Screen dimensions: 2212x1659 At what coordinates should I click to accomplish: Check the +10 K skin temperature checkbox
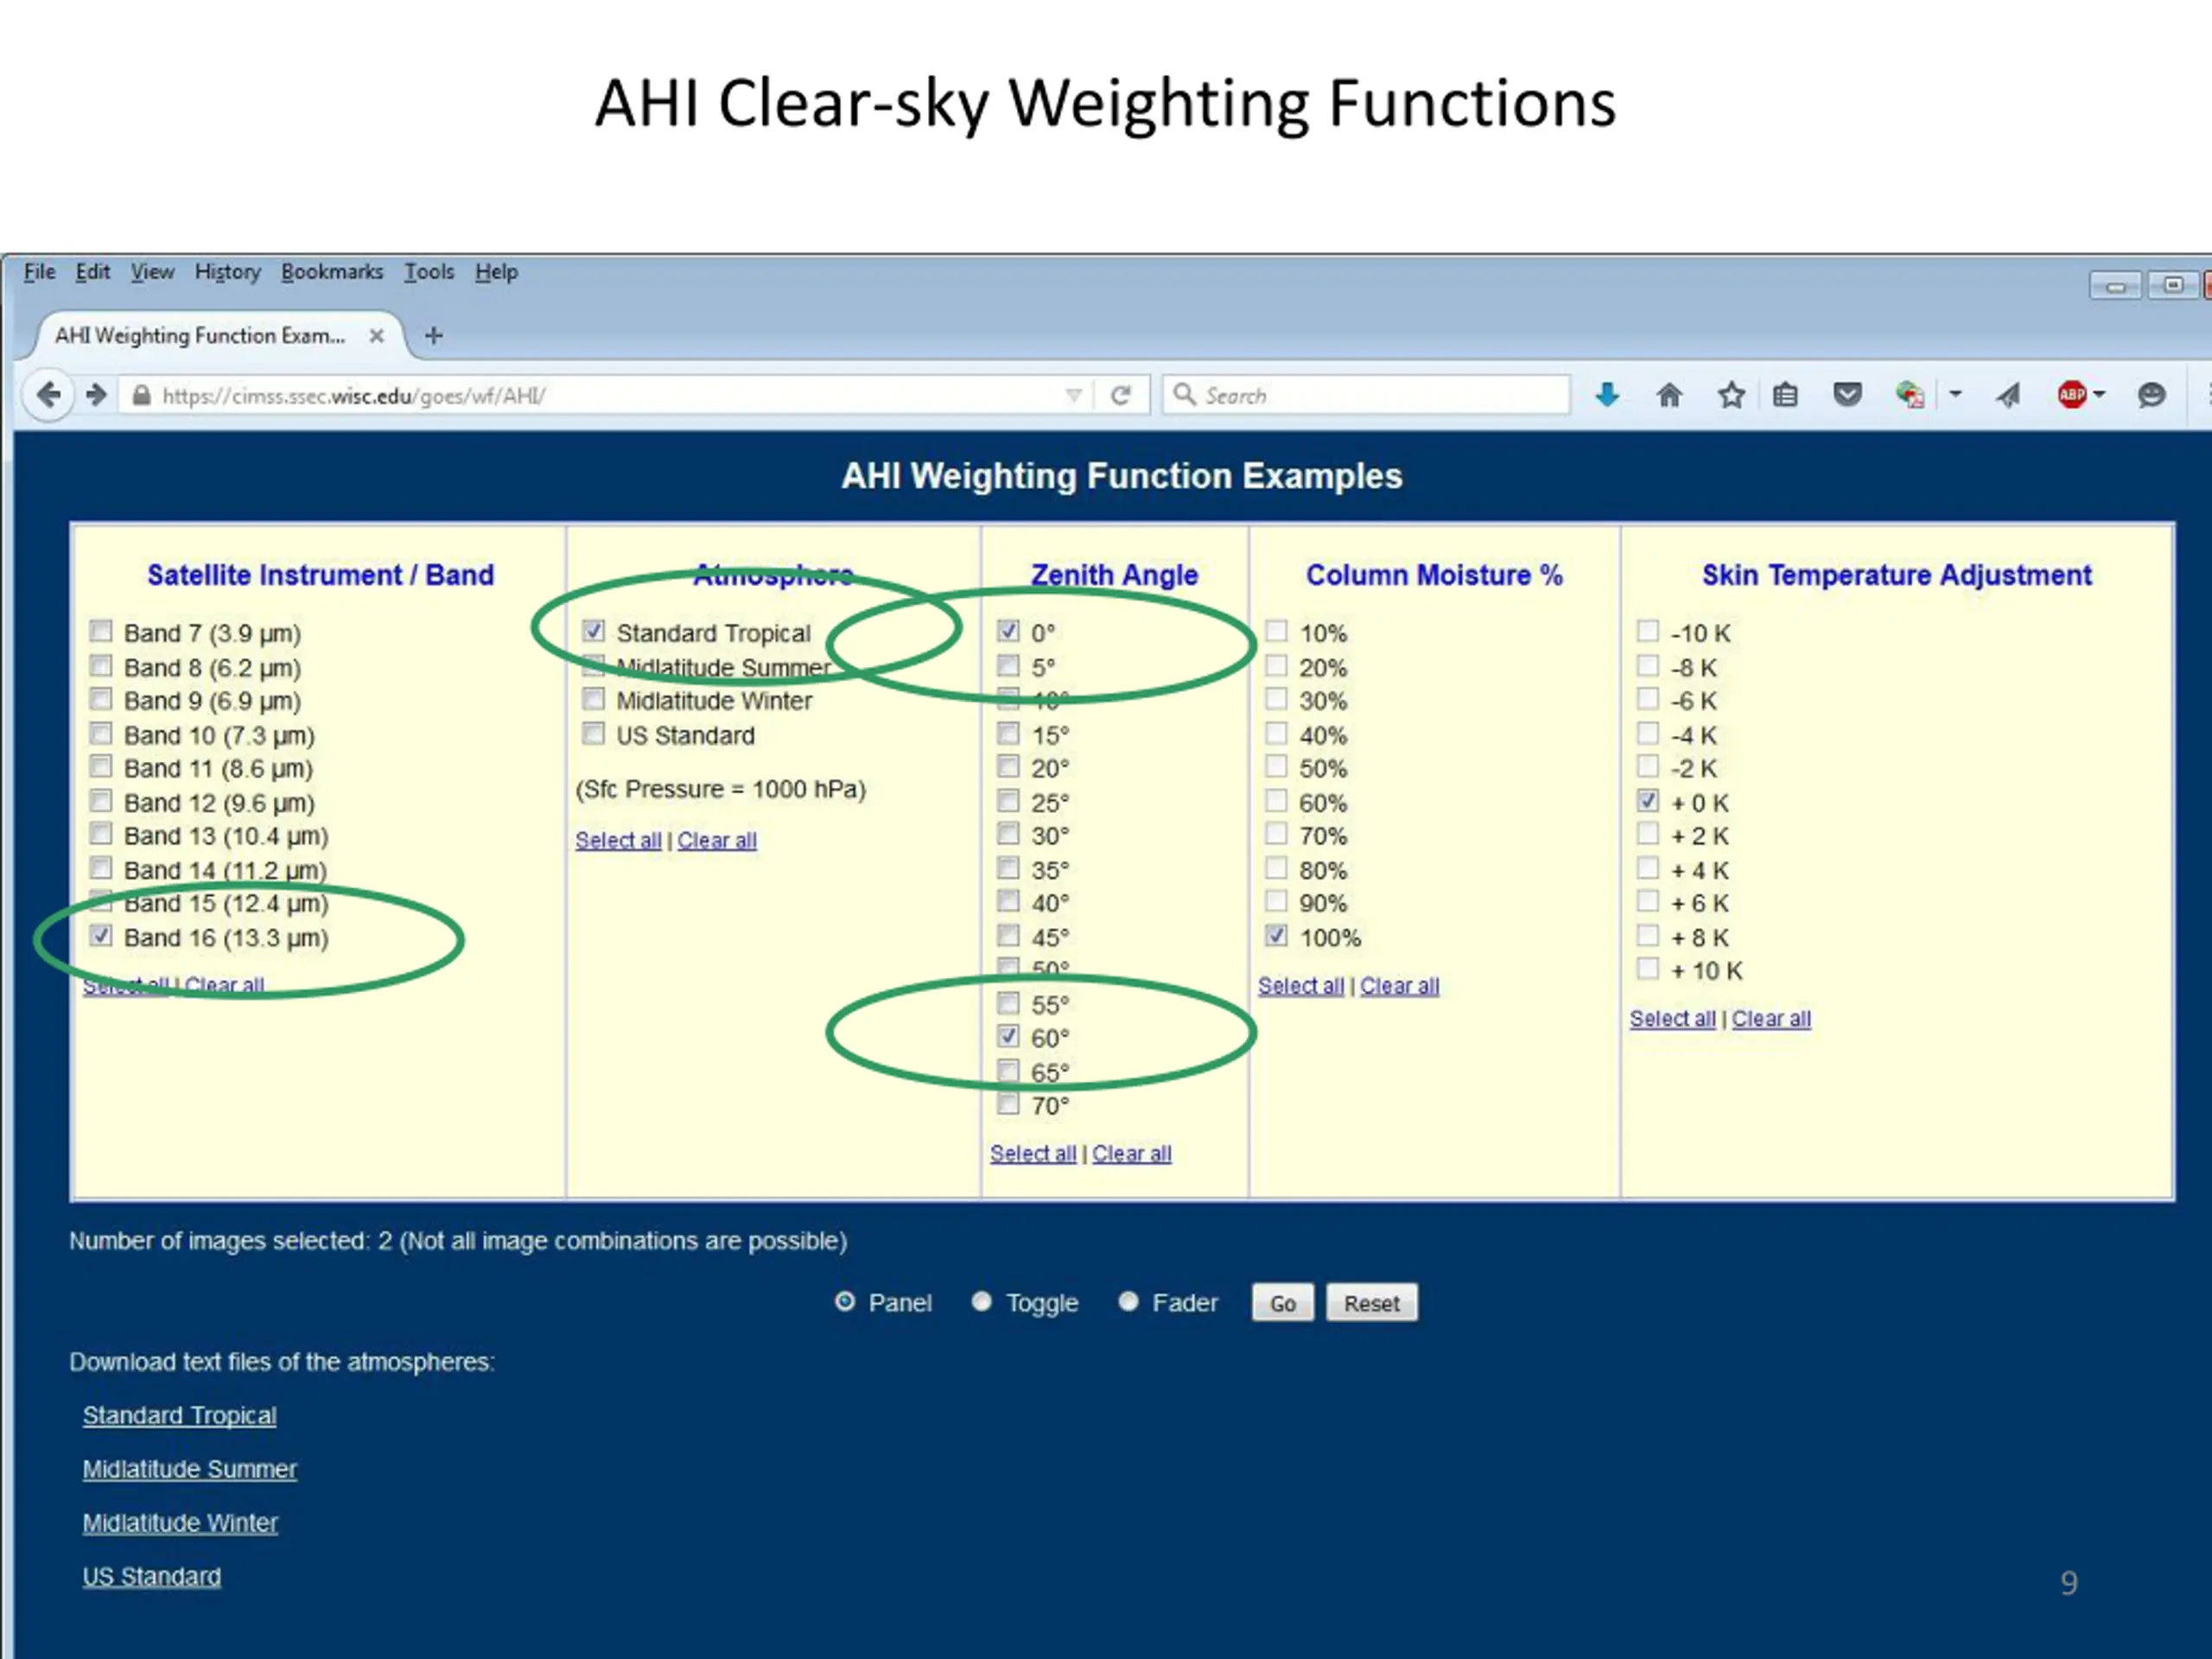click(x=1648, y=968)
